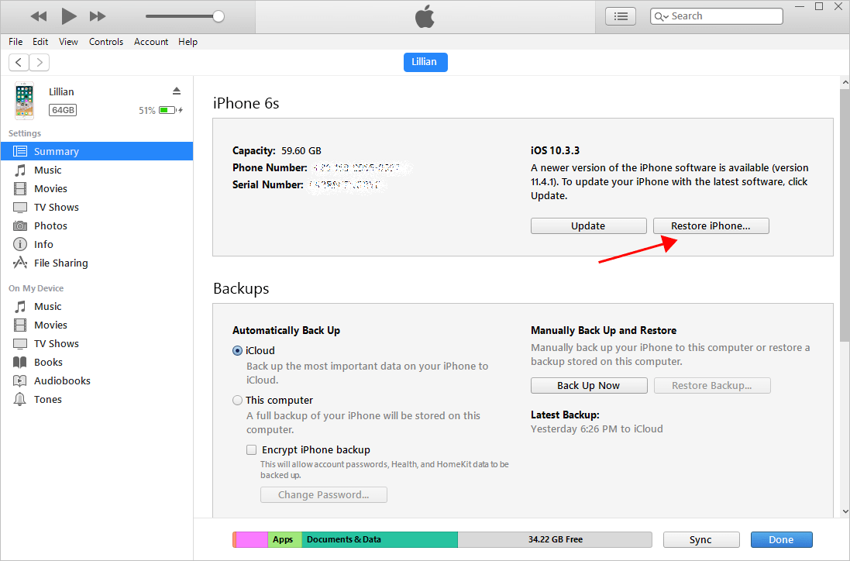Viewport: 850px width, 561px height.
Task: Click the 64GB capacity badge
Action: tap(63, 110)
